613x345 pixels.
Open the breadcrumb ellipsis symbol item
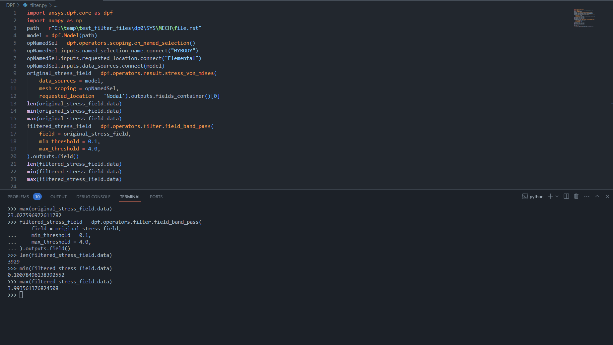coord(56,5)
